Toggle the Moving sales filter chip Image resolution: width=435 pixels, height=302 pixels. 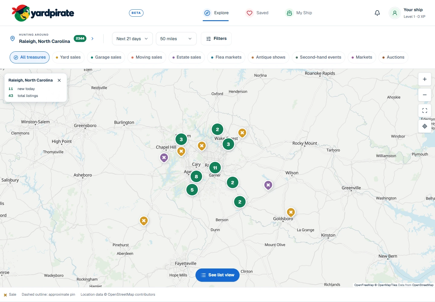tap(147, 57)
